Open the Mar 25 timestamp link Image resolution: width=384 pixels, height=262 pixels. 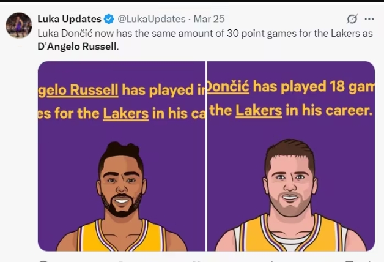[209, 19]
